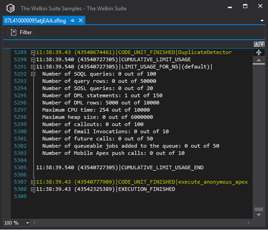This screenshot has width=268, height=230.
Task: Click the scroll-down chevron above the scrollbar
Action: 262,44
